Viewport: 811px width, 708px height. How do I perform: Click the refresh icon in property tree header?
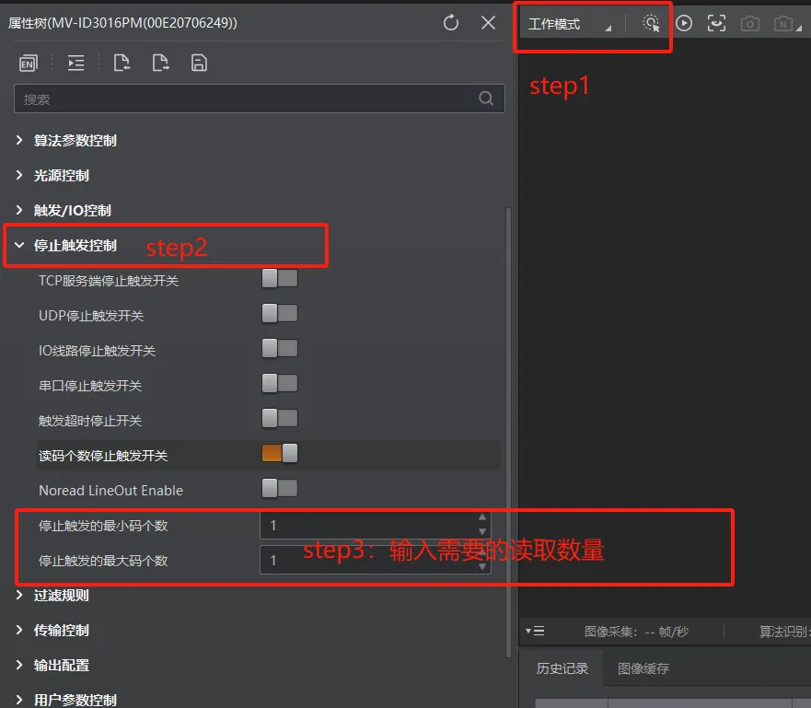point(451,23)
